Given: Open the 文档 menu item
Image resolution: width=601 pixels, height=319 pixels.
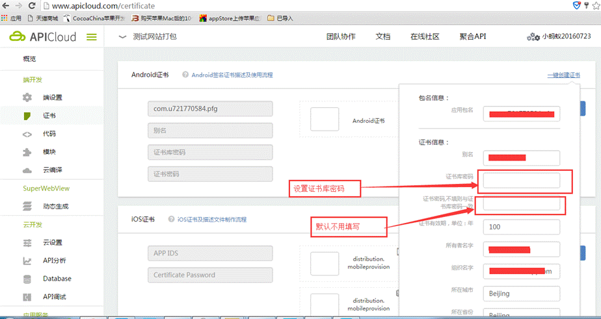Looking at the screenshot, I should 383,37.
